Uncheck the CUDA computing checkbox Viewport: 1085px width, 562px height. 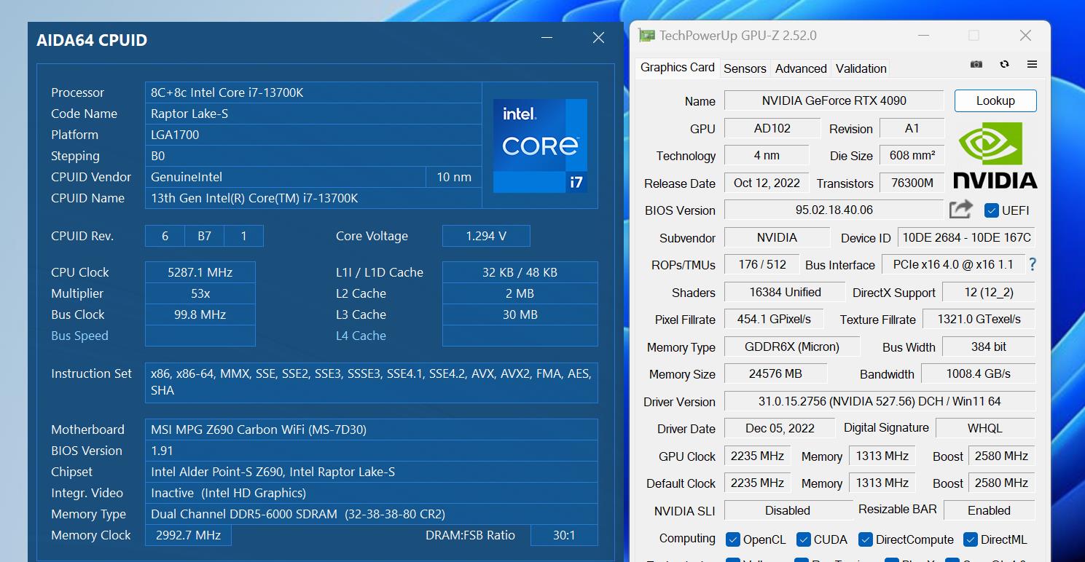point(803,539)
